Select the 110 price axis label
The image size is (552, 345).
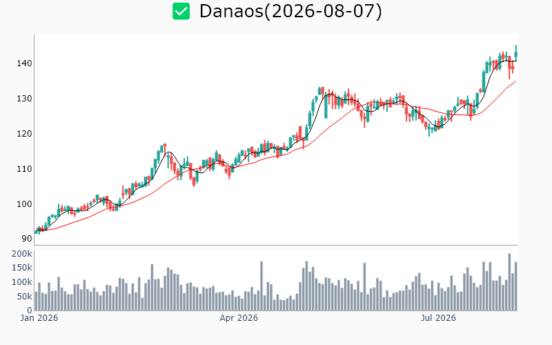point(24,169)
